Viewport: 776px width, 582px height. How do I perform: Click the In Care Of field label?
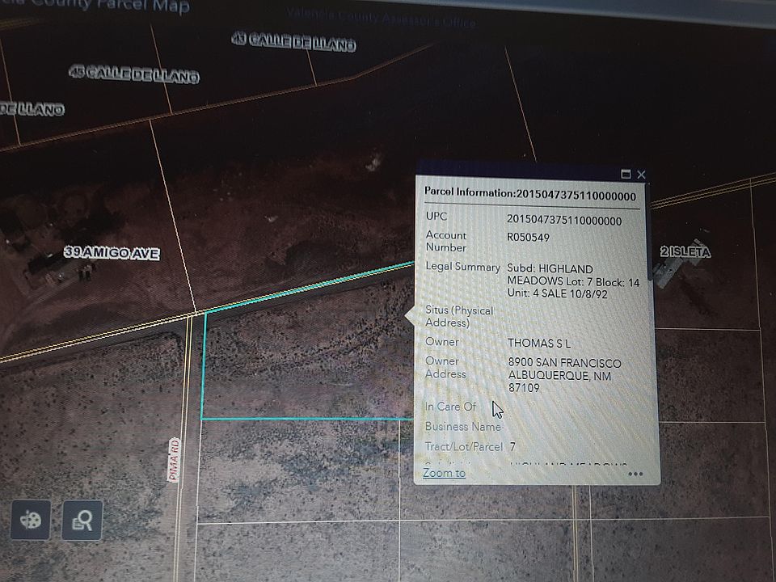450,407
